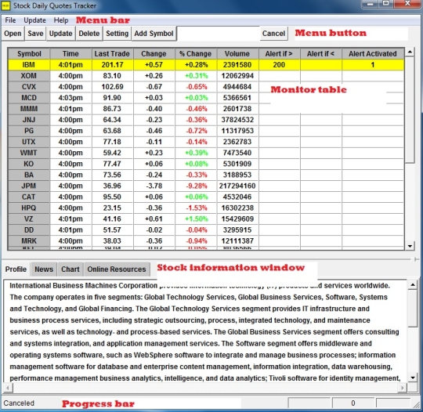Image resolution: width=423 pixels, height=412 pixels.
Task: Sort by the Time column header
Action: point(70,54)
